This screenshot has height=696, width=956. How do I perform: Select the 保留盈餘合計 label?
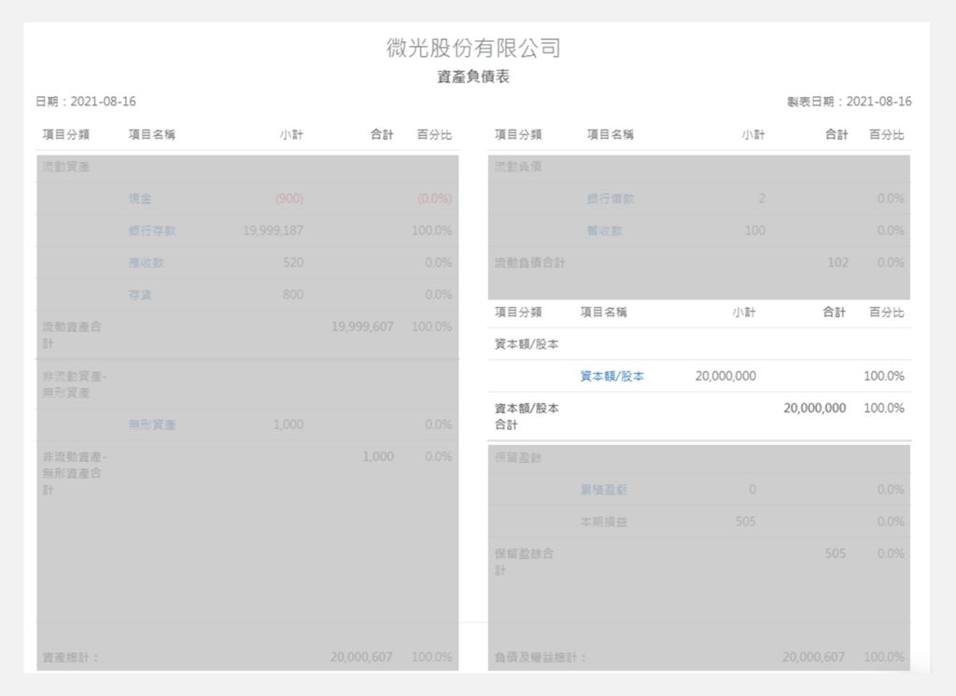(x=525, y=562)
